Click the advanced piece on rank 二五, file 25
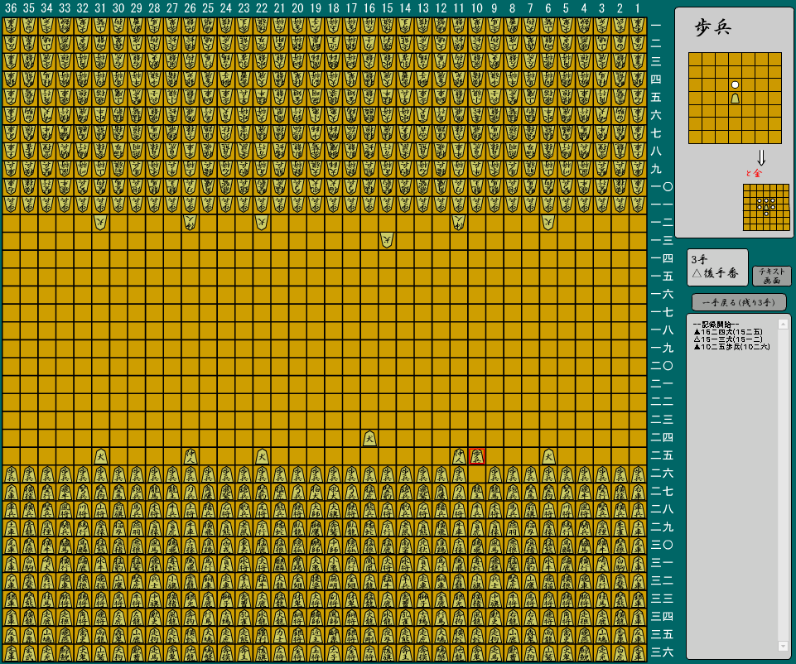This screenshot has height=664, width=796. pyautogui.click(x=189, y=455)
